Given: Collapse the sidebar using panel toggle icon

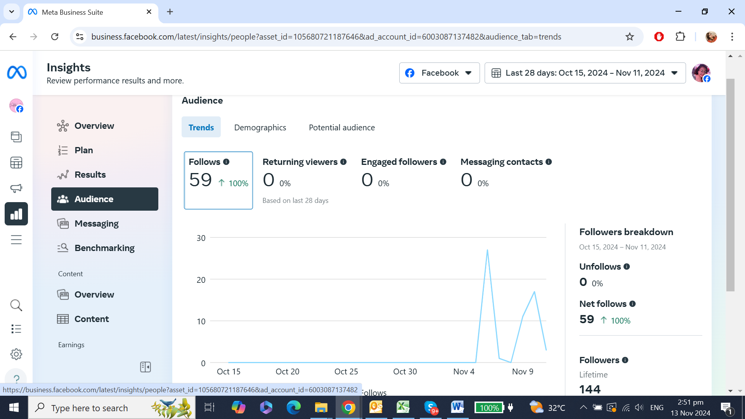Looking at the screenshot, I should [146, 367].
